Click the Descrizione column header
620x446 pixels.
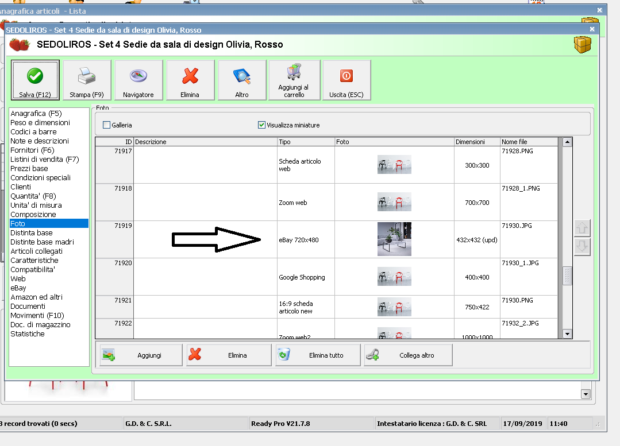[206, 142]
